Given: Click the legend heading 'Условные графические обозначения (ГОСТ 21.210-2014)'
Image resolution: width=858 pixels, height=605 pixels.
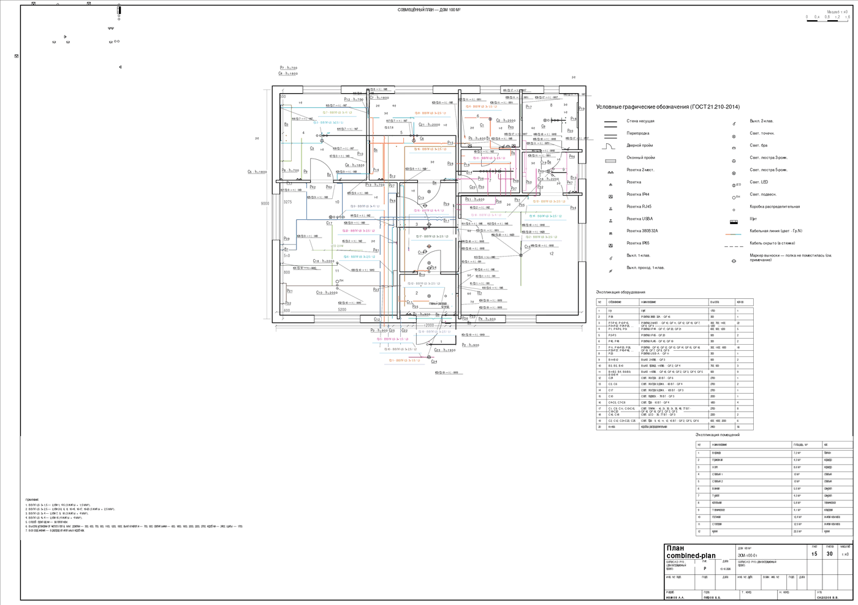Looking at the screenshot, I should coord(668,107).
